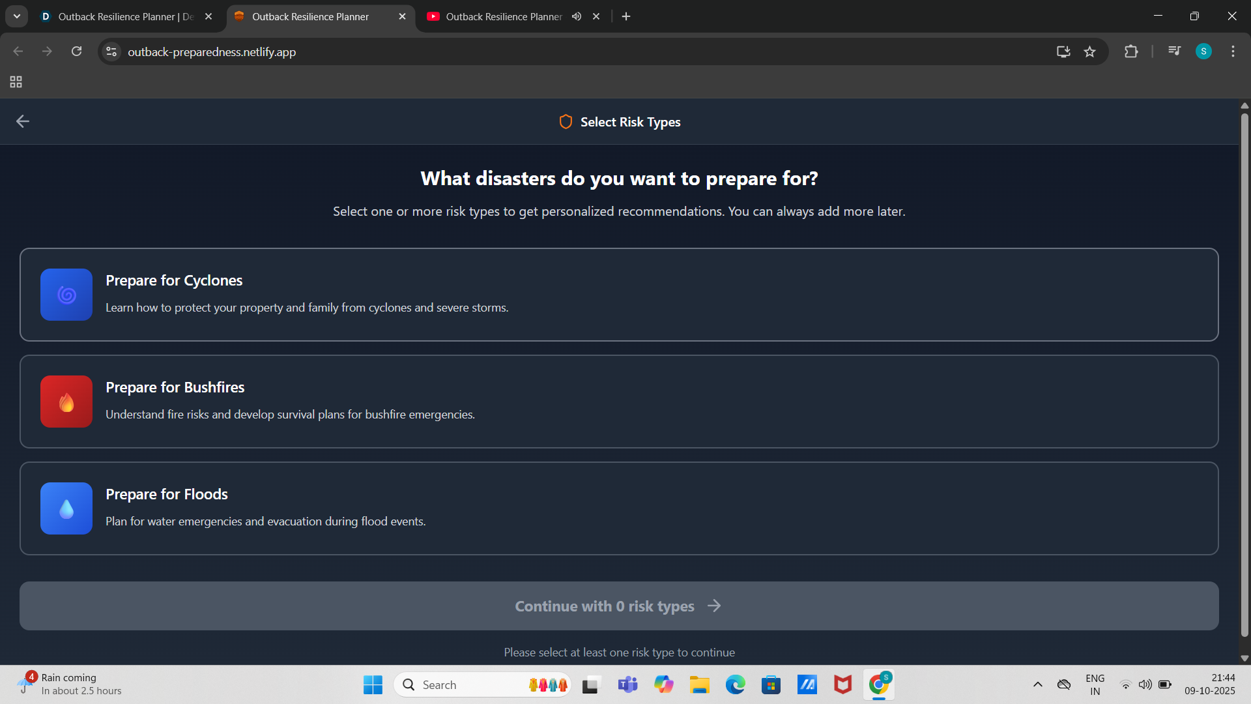Click Continue with 0 risk types button
Viewport: 1251px width, 704px height.
click(619, 606)
